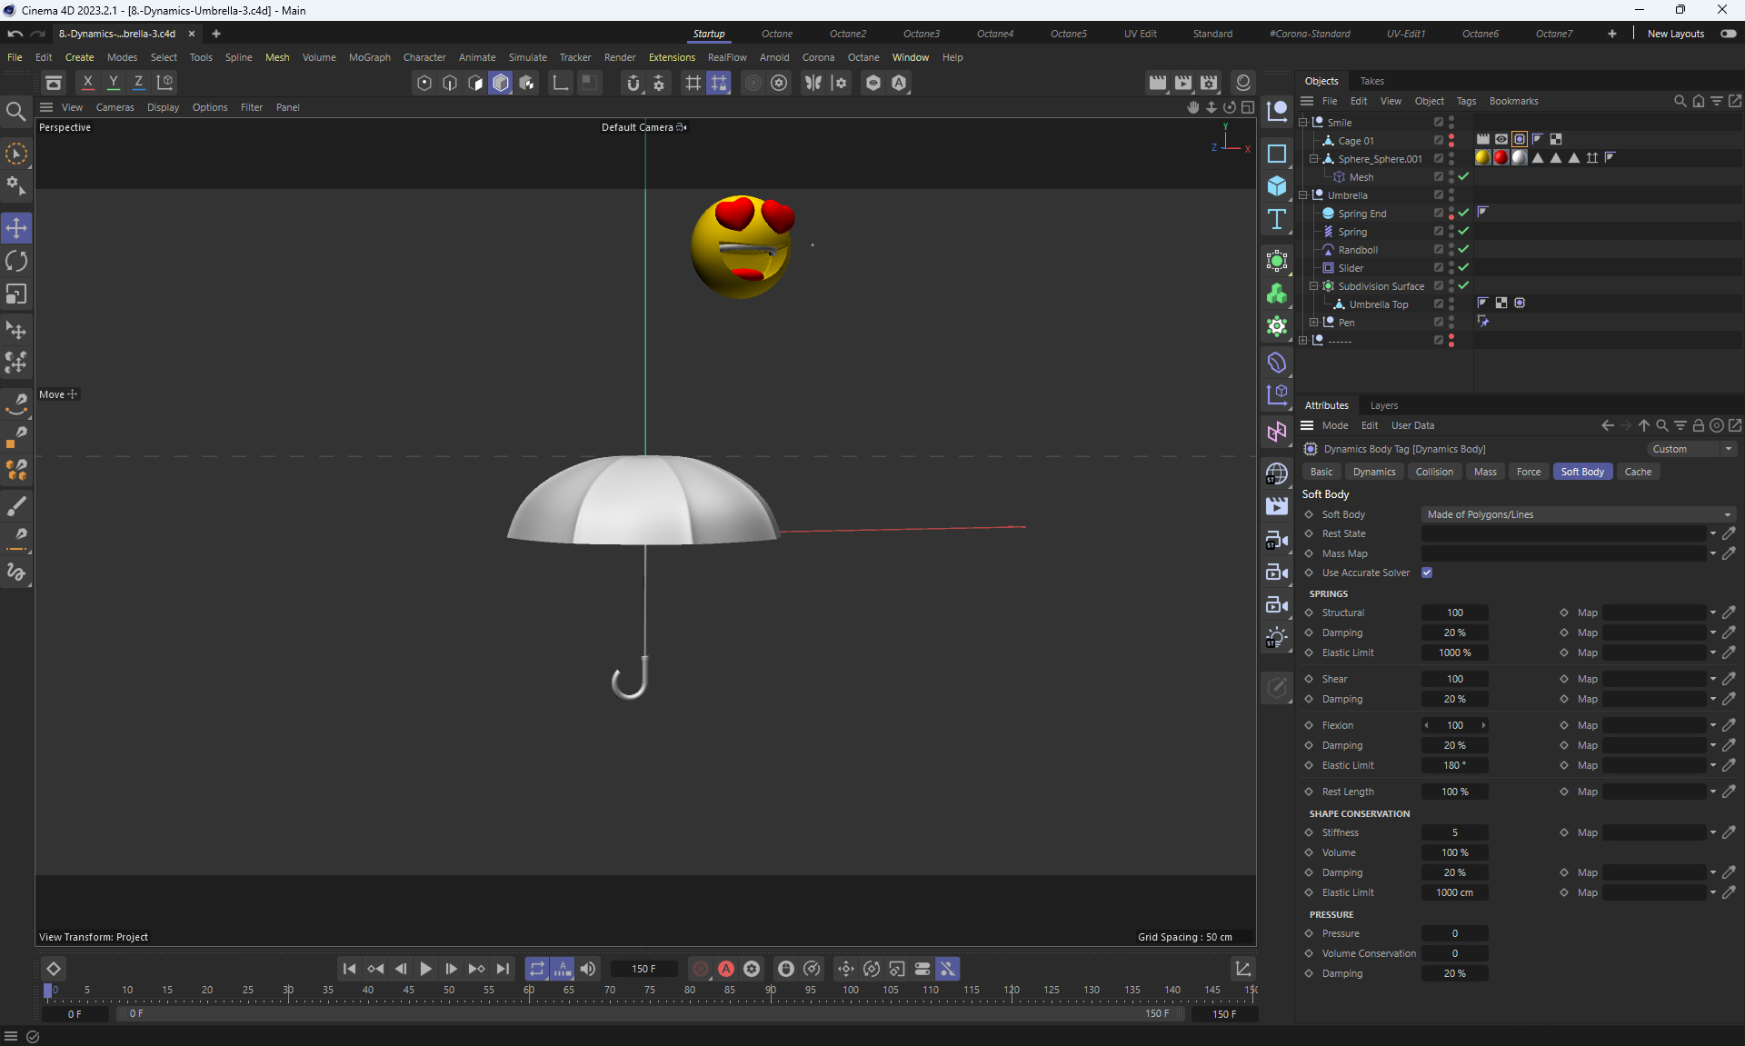The width and height of the screenshot is (1745, 1046).
Task: Open the Soft Body type dropdown
Action: click(x=1578, y=514)
